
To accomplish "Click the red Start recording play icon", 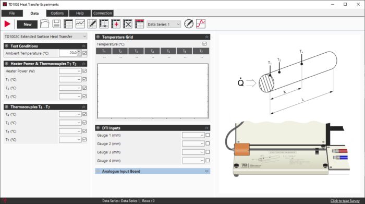I will (7, 24).
